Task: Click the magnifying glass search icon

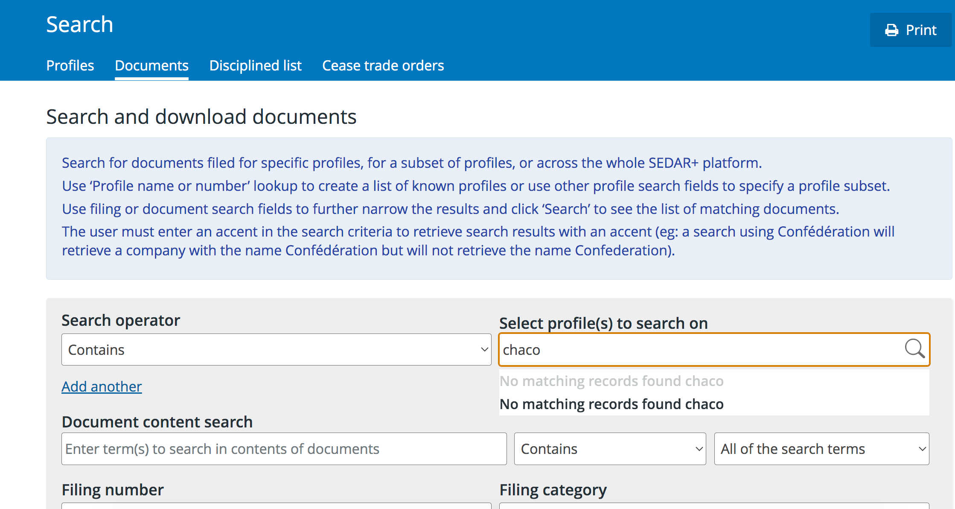Action: [x=914, y=349]
